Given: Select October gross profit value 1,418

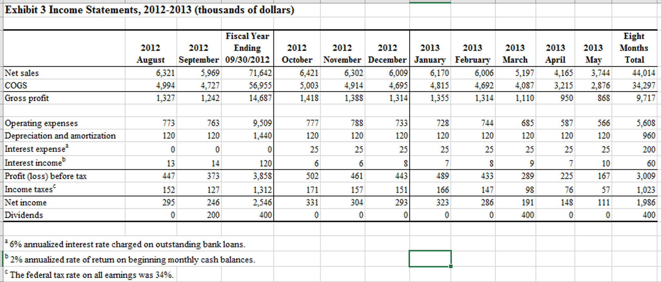Looking at the screenshot, I should click(309, 98).
